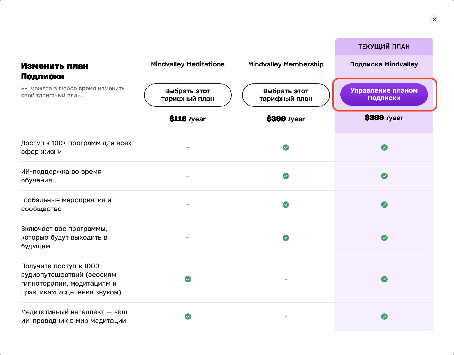The image size is (454, 355).
Task: Click Membership checkmark for Глобальные мероприятия row
Action: [x=286, y=205]
